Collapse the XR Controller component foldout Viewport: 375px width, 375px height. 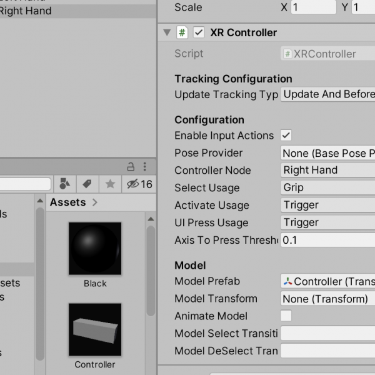pyautogui.click(x=167, y=32)
